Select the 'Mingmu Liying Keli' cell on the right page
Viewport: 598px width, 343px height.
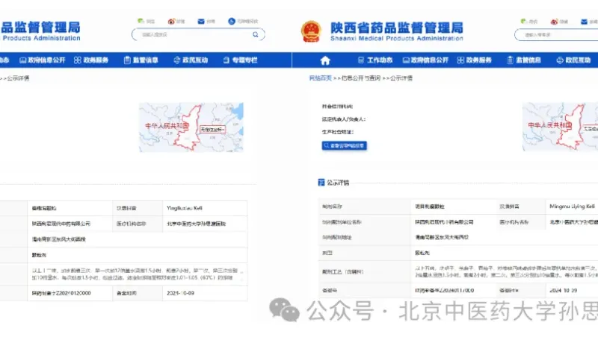tap(572, 207)
